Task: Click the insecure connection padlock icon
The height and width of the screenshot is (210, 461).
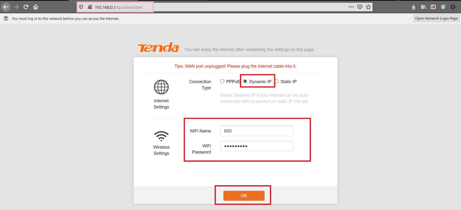Action: 90,7
